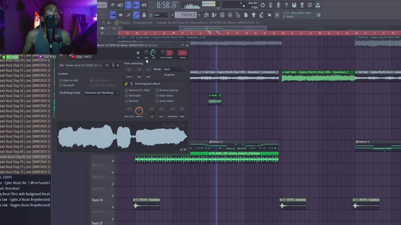Screen dimensions: 401x225
Task: Select Cyber Vocals Vol. 1 browser item
Action: [x=25, y=183]
